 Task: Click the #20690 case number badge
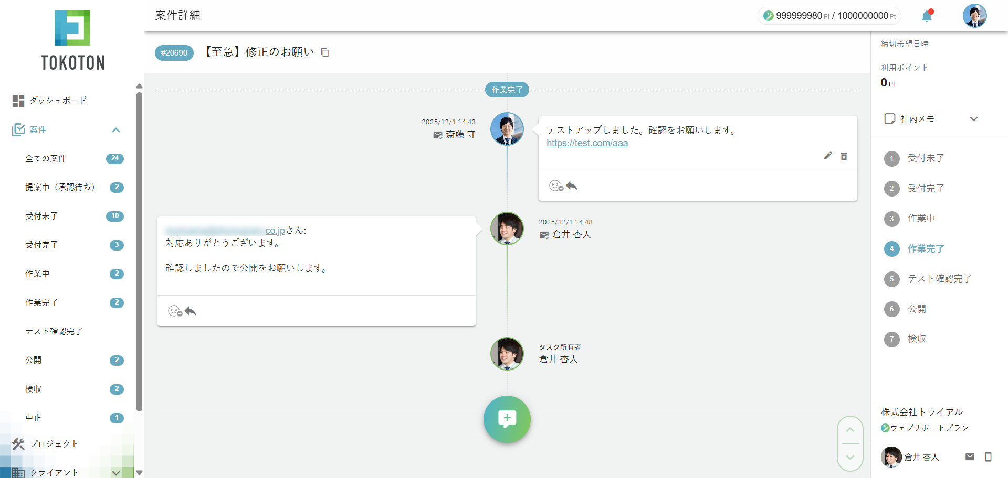click(174, 53)
